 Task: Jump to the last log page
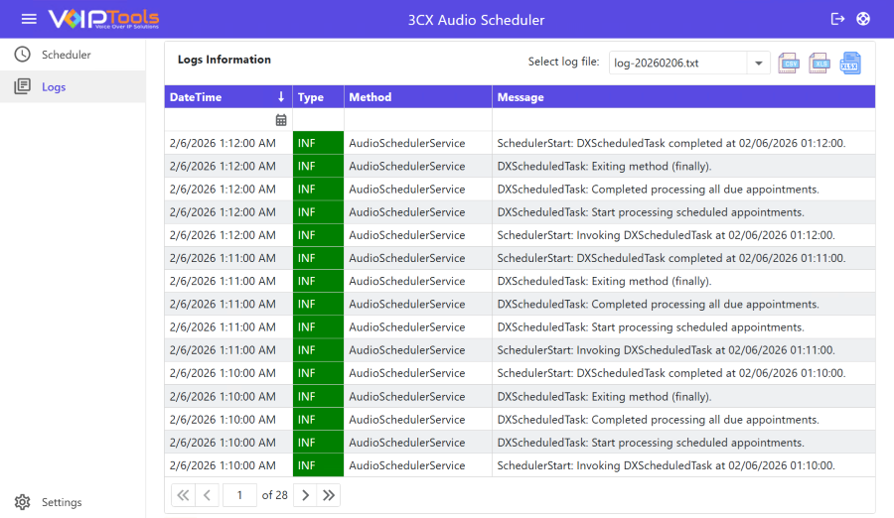[x=329, y=494]
